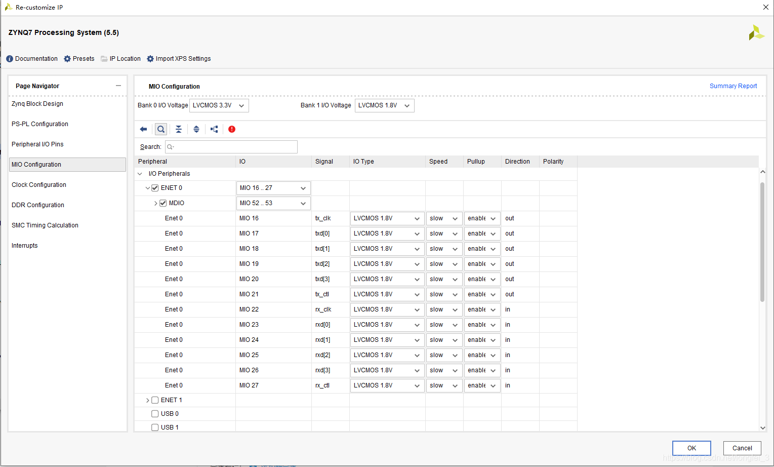Select the MIO 21 cell

[x=273, y=294]
